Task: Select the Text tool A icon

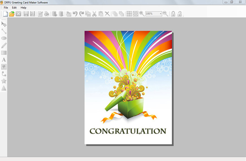Action: pos(4,60)
